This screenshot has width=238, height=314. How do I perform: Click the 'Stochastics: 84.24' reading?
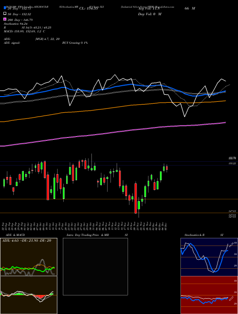click(16, 24)
